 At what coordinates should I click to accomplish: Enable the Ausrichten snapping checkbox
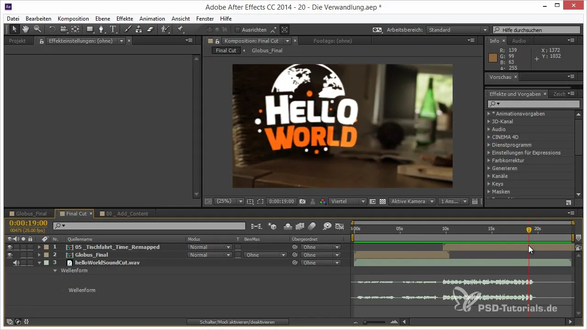(x=238, y=29)
